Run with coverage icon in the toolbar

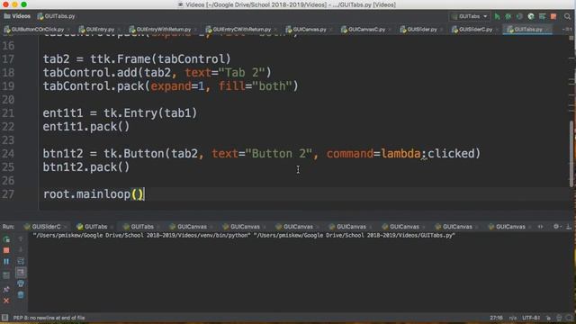tap(519, 16)
